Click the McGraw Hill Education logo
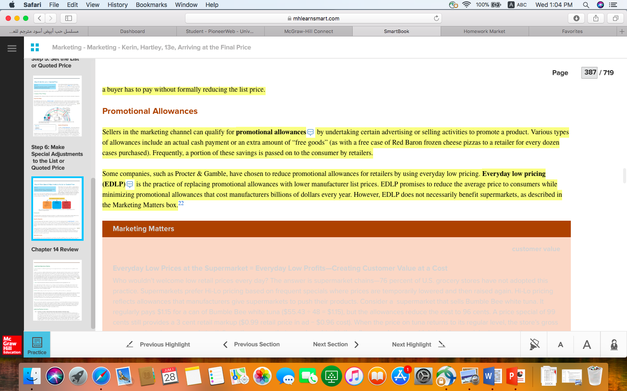 tap(12, 345)
